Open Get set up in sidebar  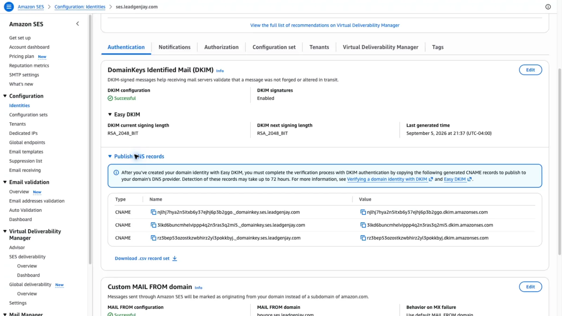coord(20,38)
